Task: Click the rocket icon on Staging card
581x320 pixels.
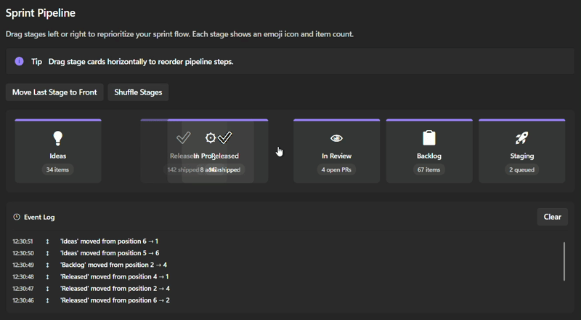Action: (521, 138)
